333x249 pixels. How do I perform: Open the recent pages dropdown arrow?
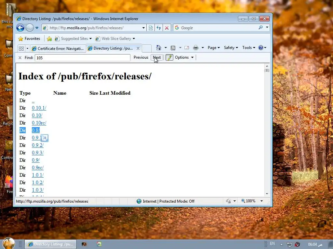tap(37, 28)
